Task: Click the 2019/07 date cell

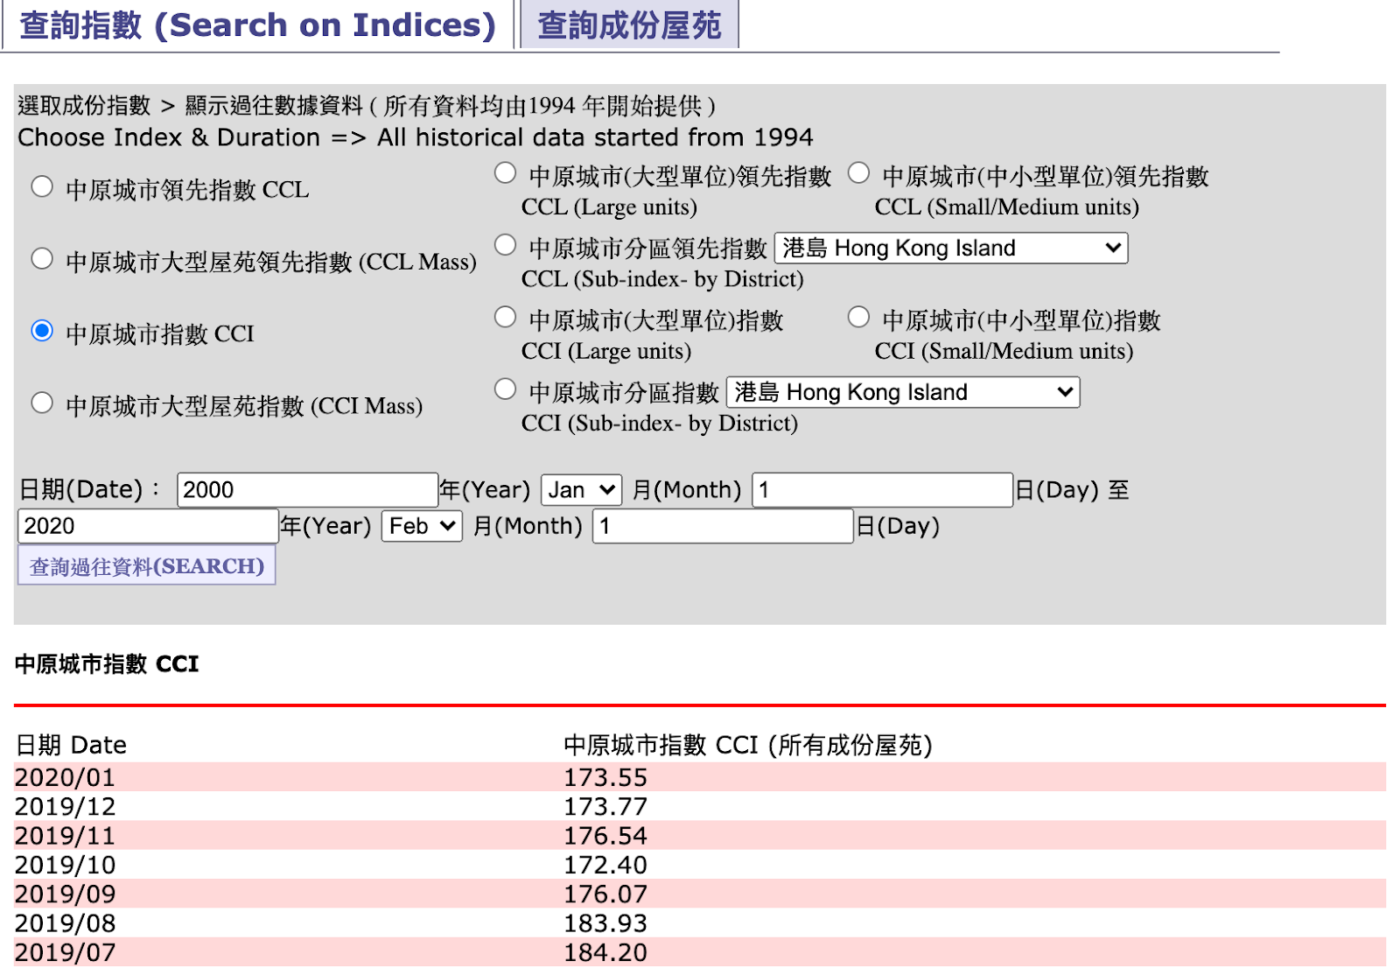Action: (65, 952)
